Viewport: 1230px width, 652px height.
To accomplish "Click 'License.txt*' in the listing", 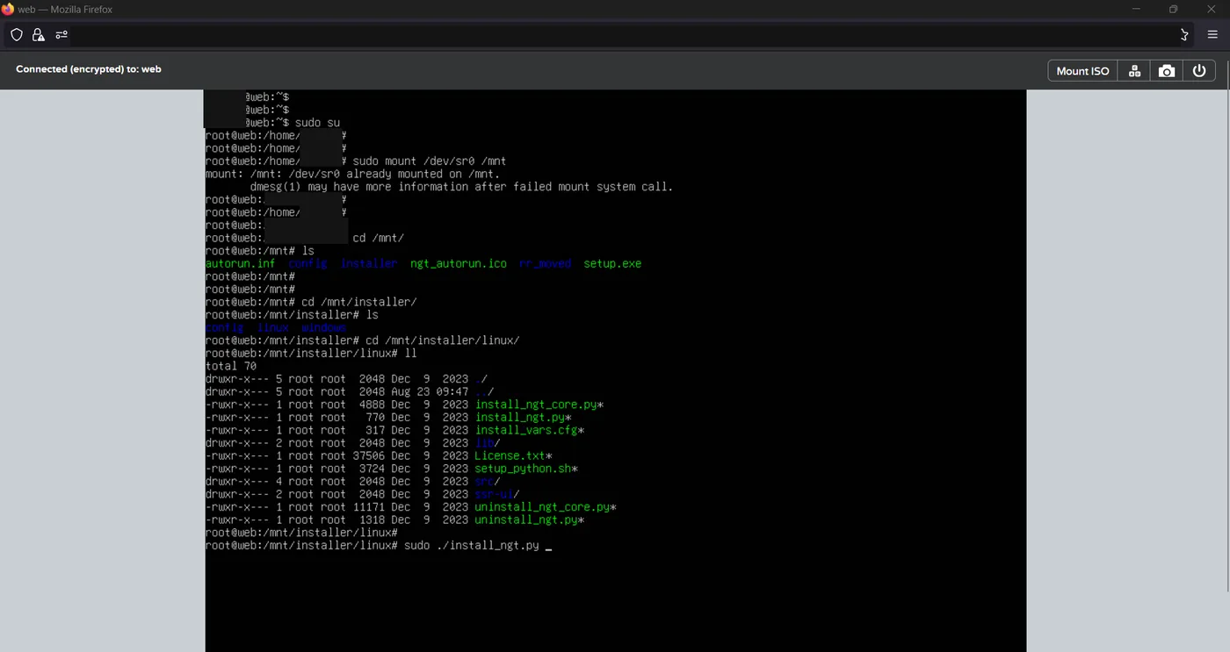I will [x=513, y=455].
